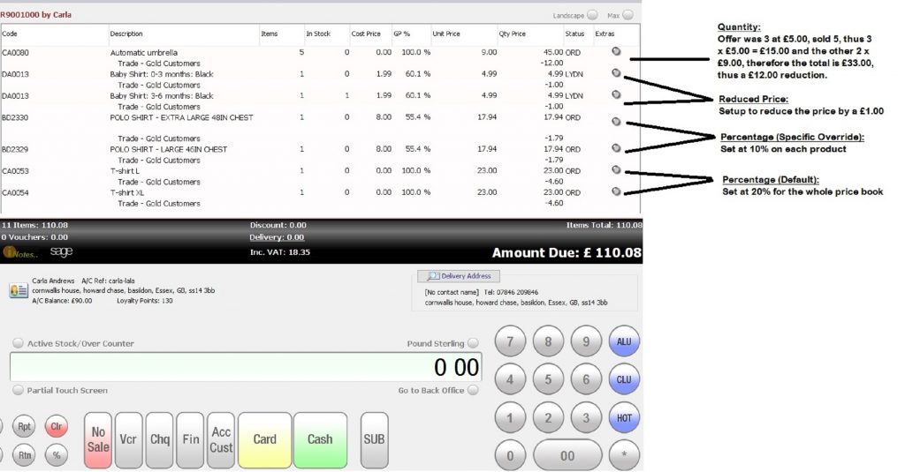Click the Code column header
Image resolution: width=905 pixels, height=472 pixels.
click(x=10, y=34)
